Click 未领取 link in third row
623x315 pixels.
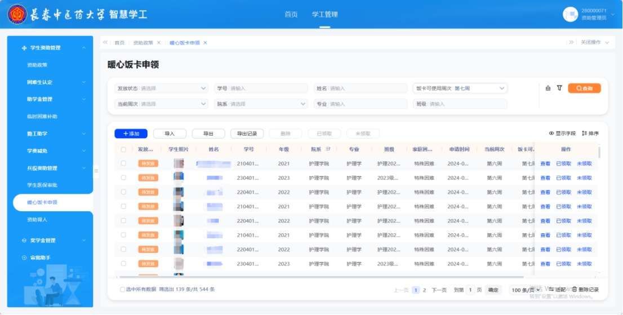585,192
